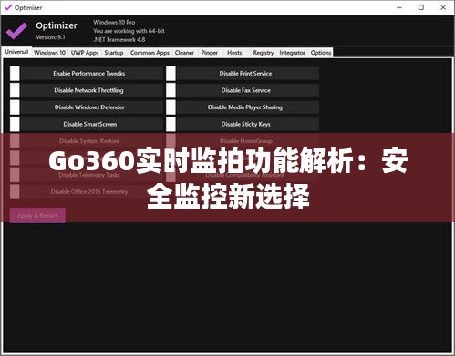Image resolution: width=455 pixels, height=356 pixels.
Task: Toggle the Disable Fax Service switch box
Action: (x=171, y=90)
